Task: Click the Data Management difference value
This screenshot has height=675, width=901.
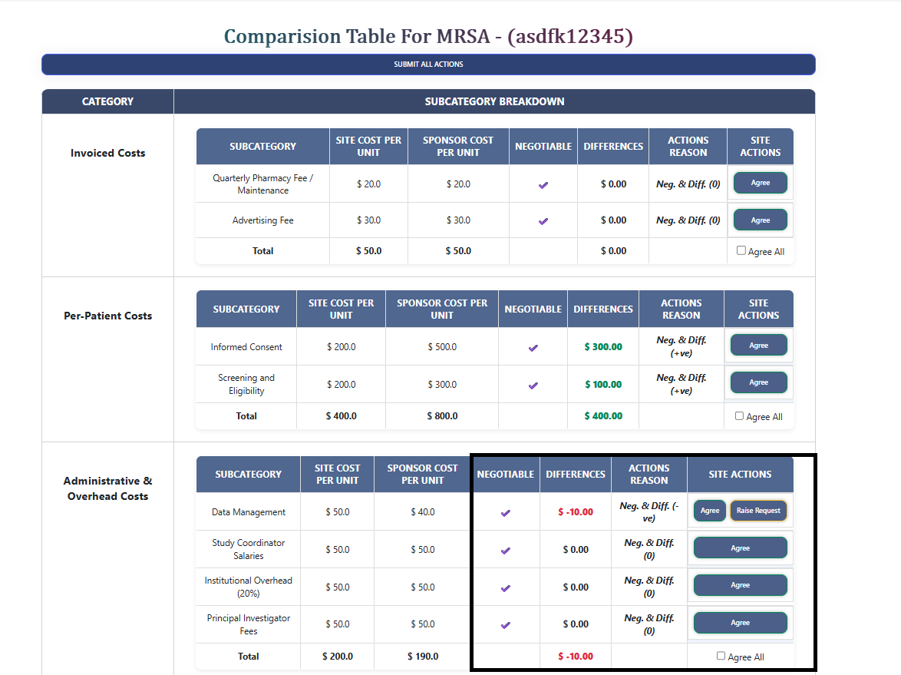Action: click(x=576, y=511)
